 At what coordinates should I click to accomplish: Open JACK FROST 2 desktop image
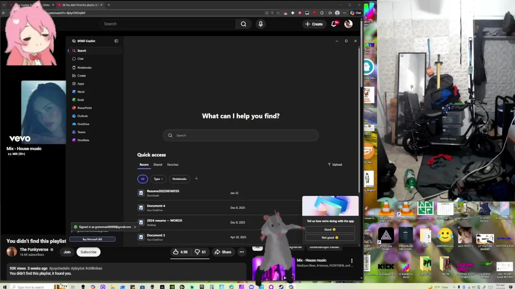pyautogui.click(x=465, y=237)
